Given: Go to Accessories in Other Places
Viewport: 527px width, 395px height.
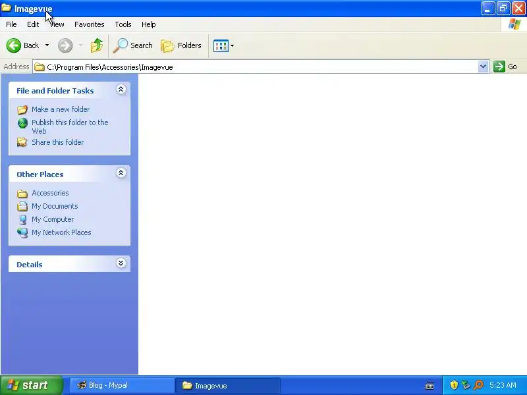Looking at the screenshot, I should (x=50, y=193).
